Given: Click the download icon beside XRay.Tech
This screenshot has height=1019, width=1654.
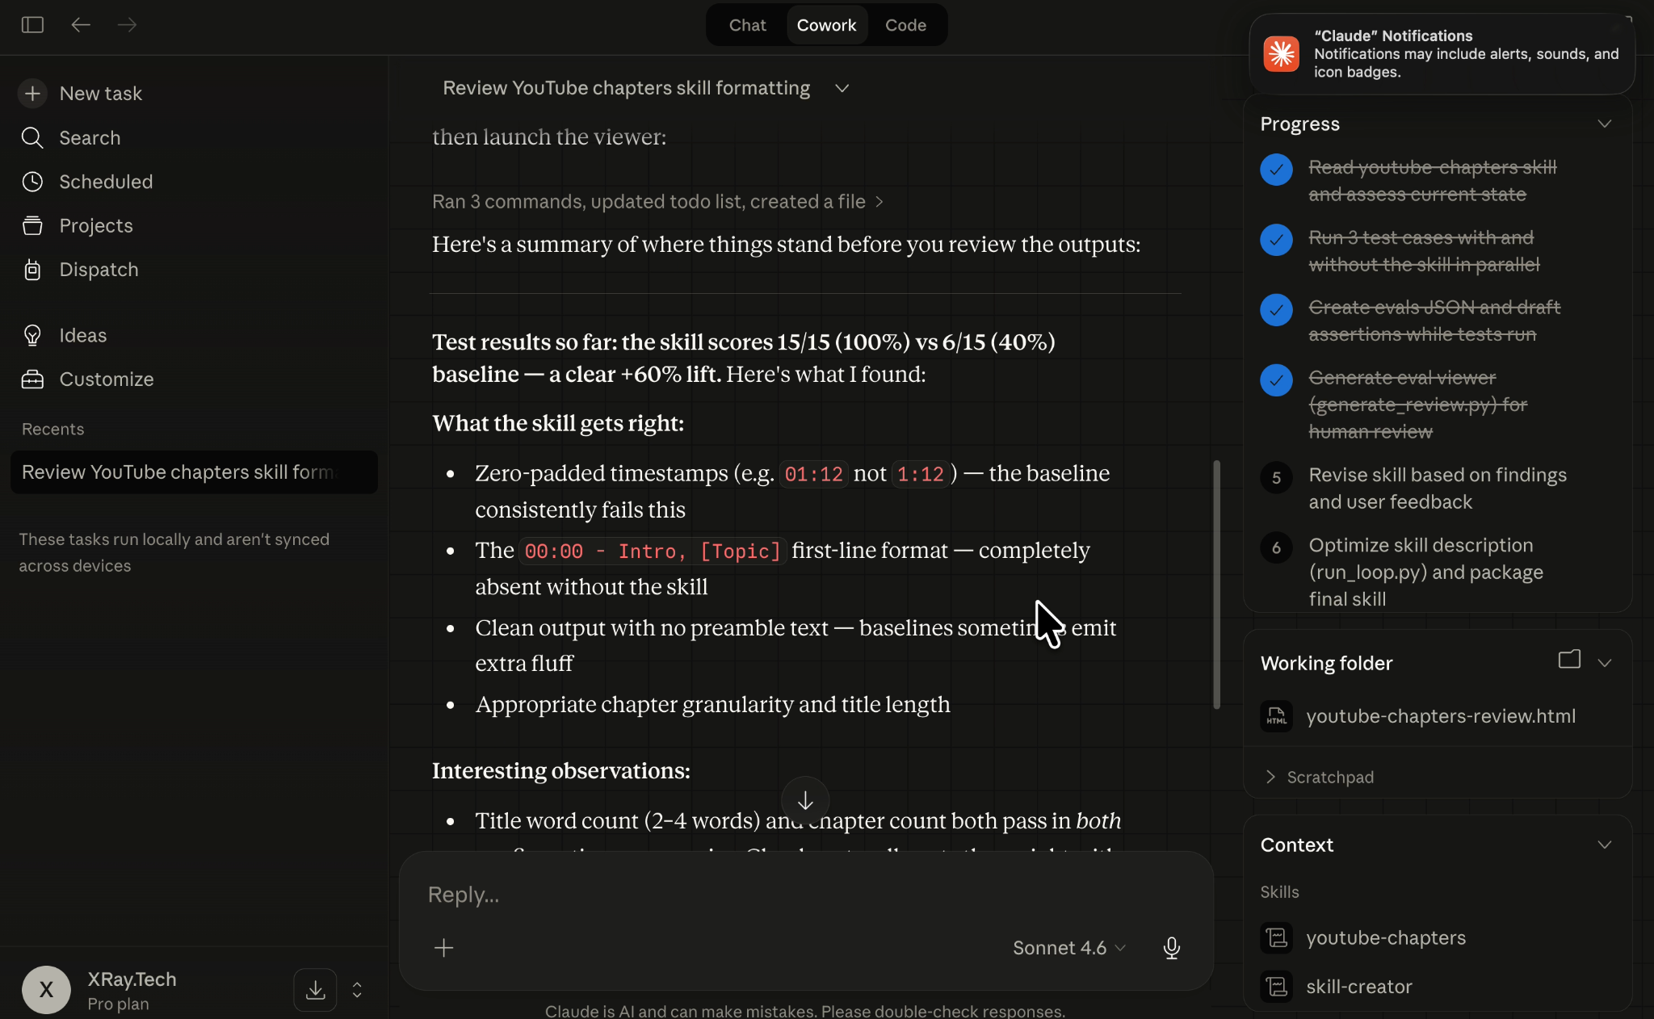Looking at the screenshot, I should coord(315,989).
